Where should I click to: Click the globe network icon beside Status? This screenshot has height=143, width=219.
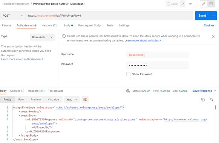tap(128, 91)
